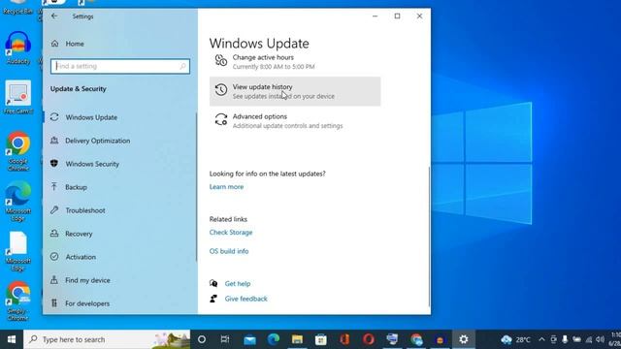
Task: Follow the Learn more link
Action: point(226,187)
